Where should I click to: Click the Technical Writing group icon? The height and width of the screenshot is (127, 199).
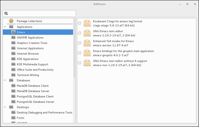(13, 75)
